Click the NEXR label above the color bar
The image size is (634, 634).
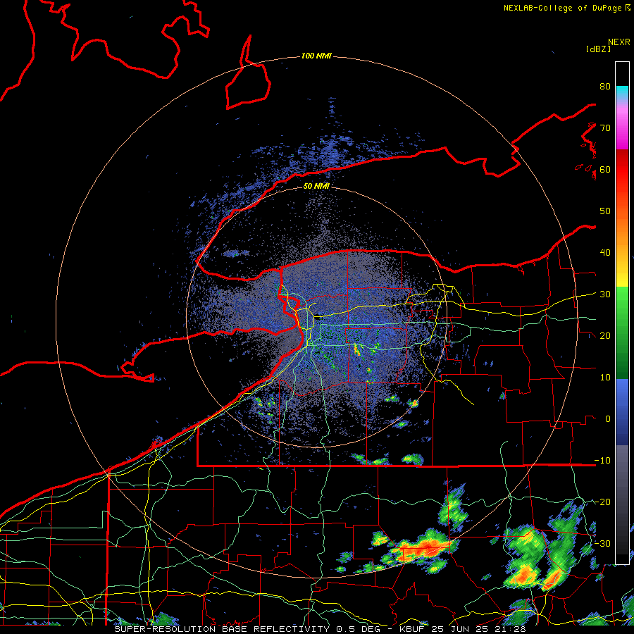tap(619, 42)
